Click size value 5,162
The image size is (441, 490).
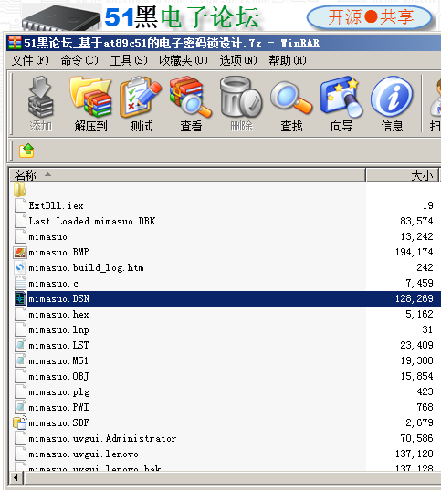[x=419, y=314]
